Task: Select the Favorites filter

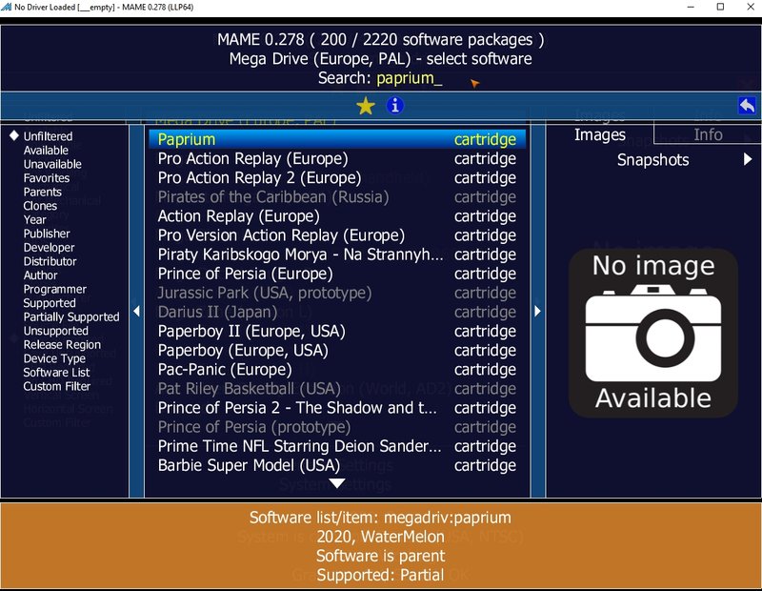Action: pyautogui.click(x=47, y=178)
